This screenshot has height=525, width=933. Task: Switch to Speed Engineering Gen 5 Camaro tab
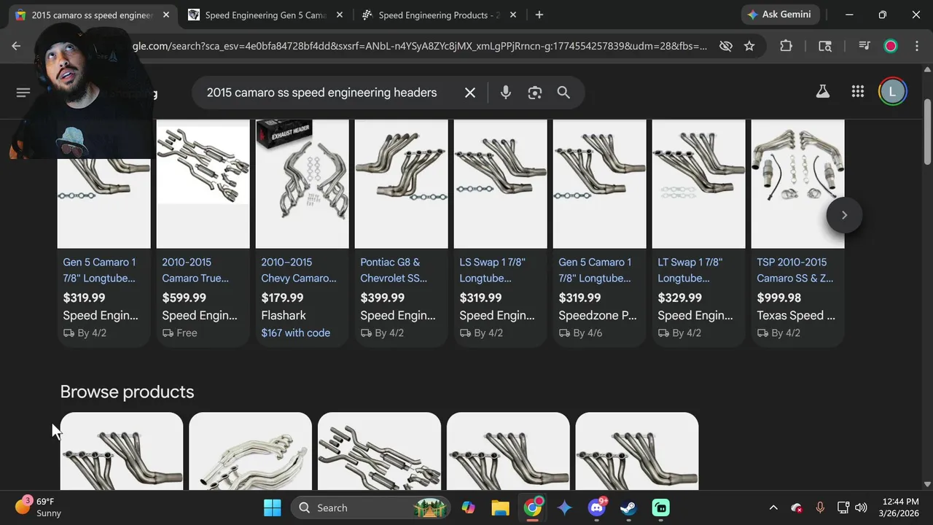tap(265, 15)
